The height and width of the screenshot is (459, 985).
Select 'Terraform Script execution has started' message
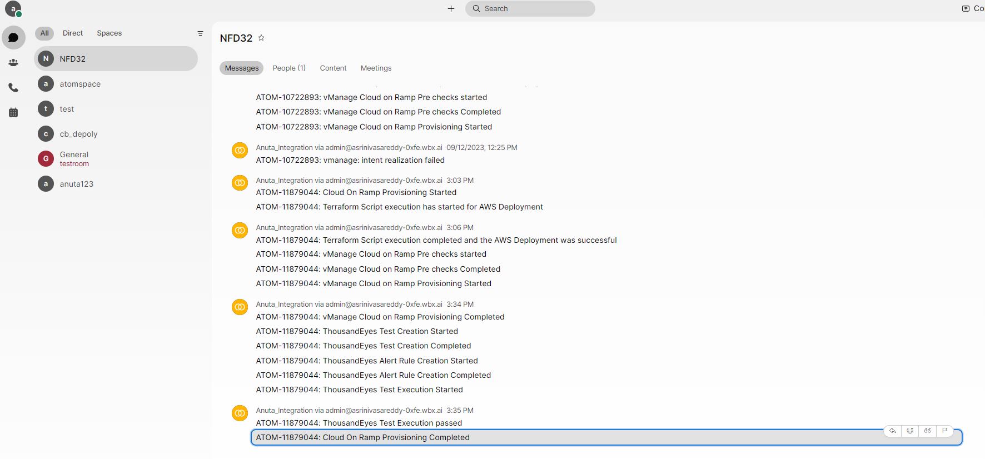tap(399, 207)
